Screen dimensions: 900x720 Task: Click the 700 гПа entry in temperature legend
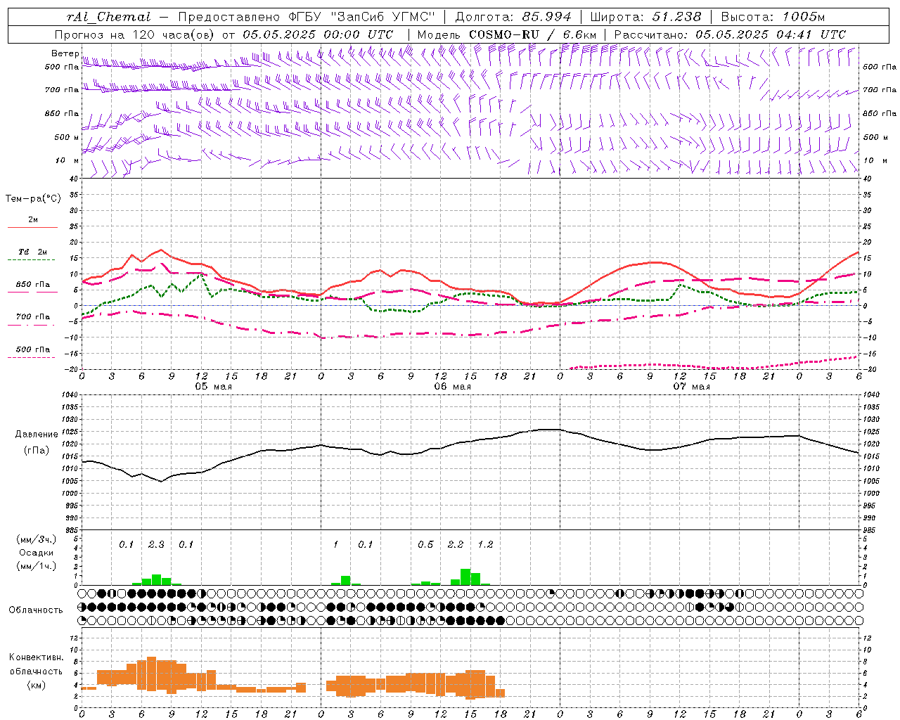(x=33, y=316)
